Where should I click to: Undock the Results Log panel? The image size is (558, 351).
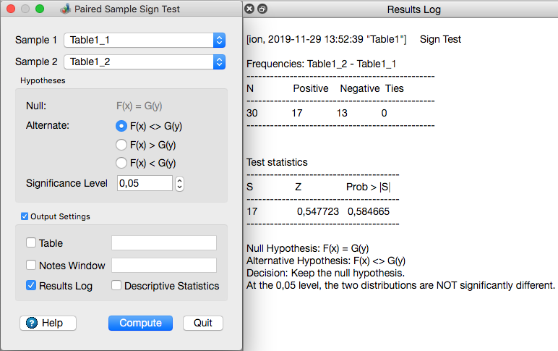262,9
